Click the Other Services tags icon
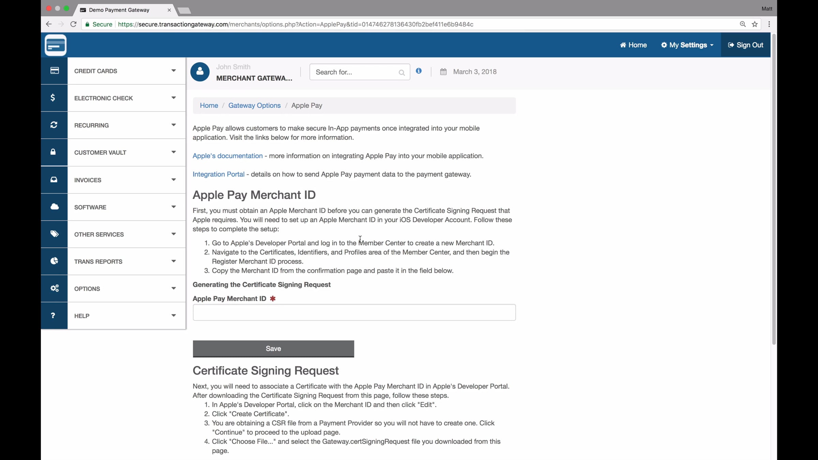 [55, 234]
